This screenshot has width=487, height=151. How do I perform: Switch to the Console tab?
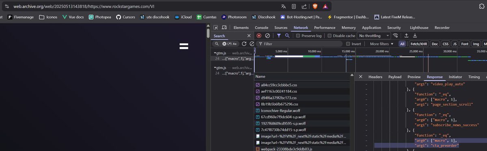261,28
